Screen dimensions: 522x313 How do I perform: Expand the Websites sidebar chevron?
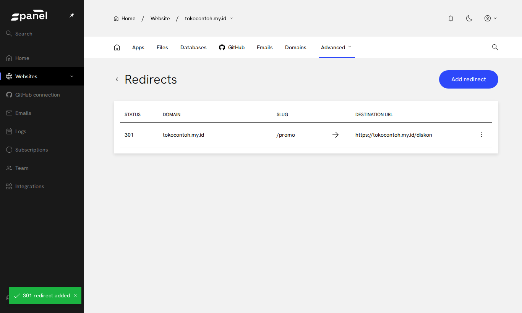72,76
